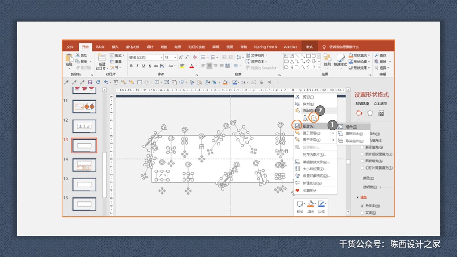Click the redo/repeat circular arrow icon
Viewport: 457px width, 257px height.
pos(98,83)
